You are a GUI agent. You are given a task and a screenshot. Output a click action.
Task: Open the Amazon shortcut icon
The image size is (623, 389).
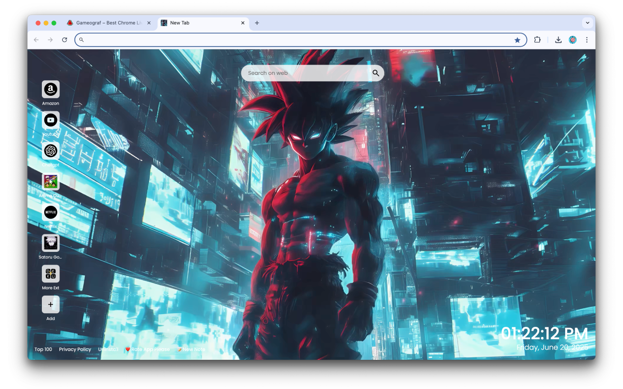(51, 89)
